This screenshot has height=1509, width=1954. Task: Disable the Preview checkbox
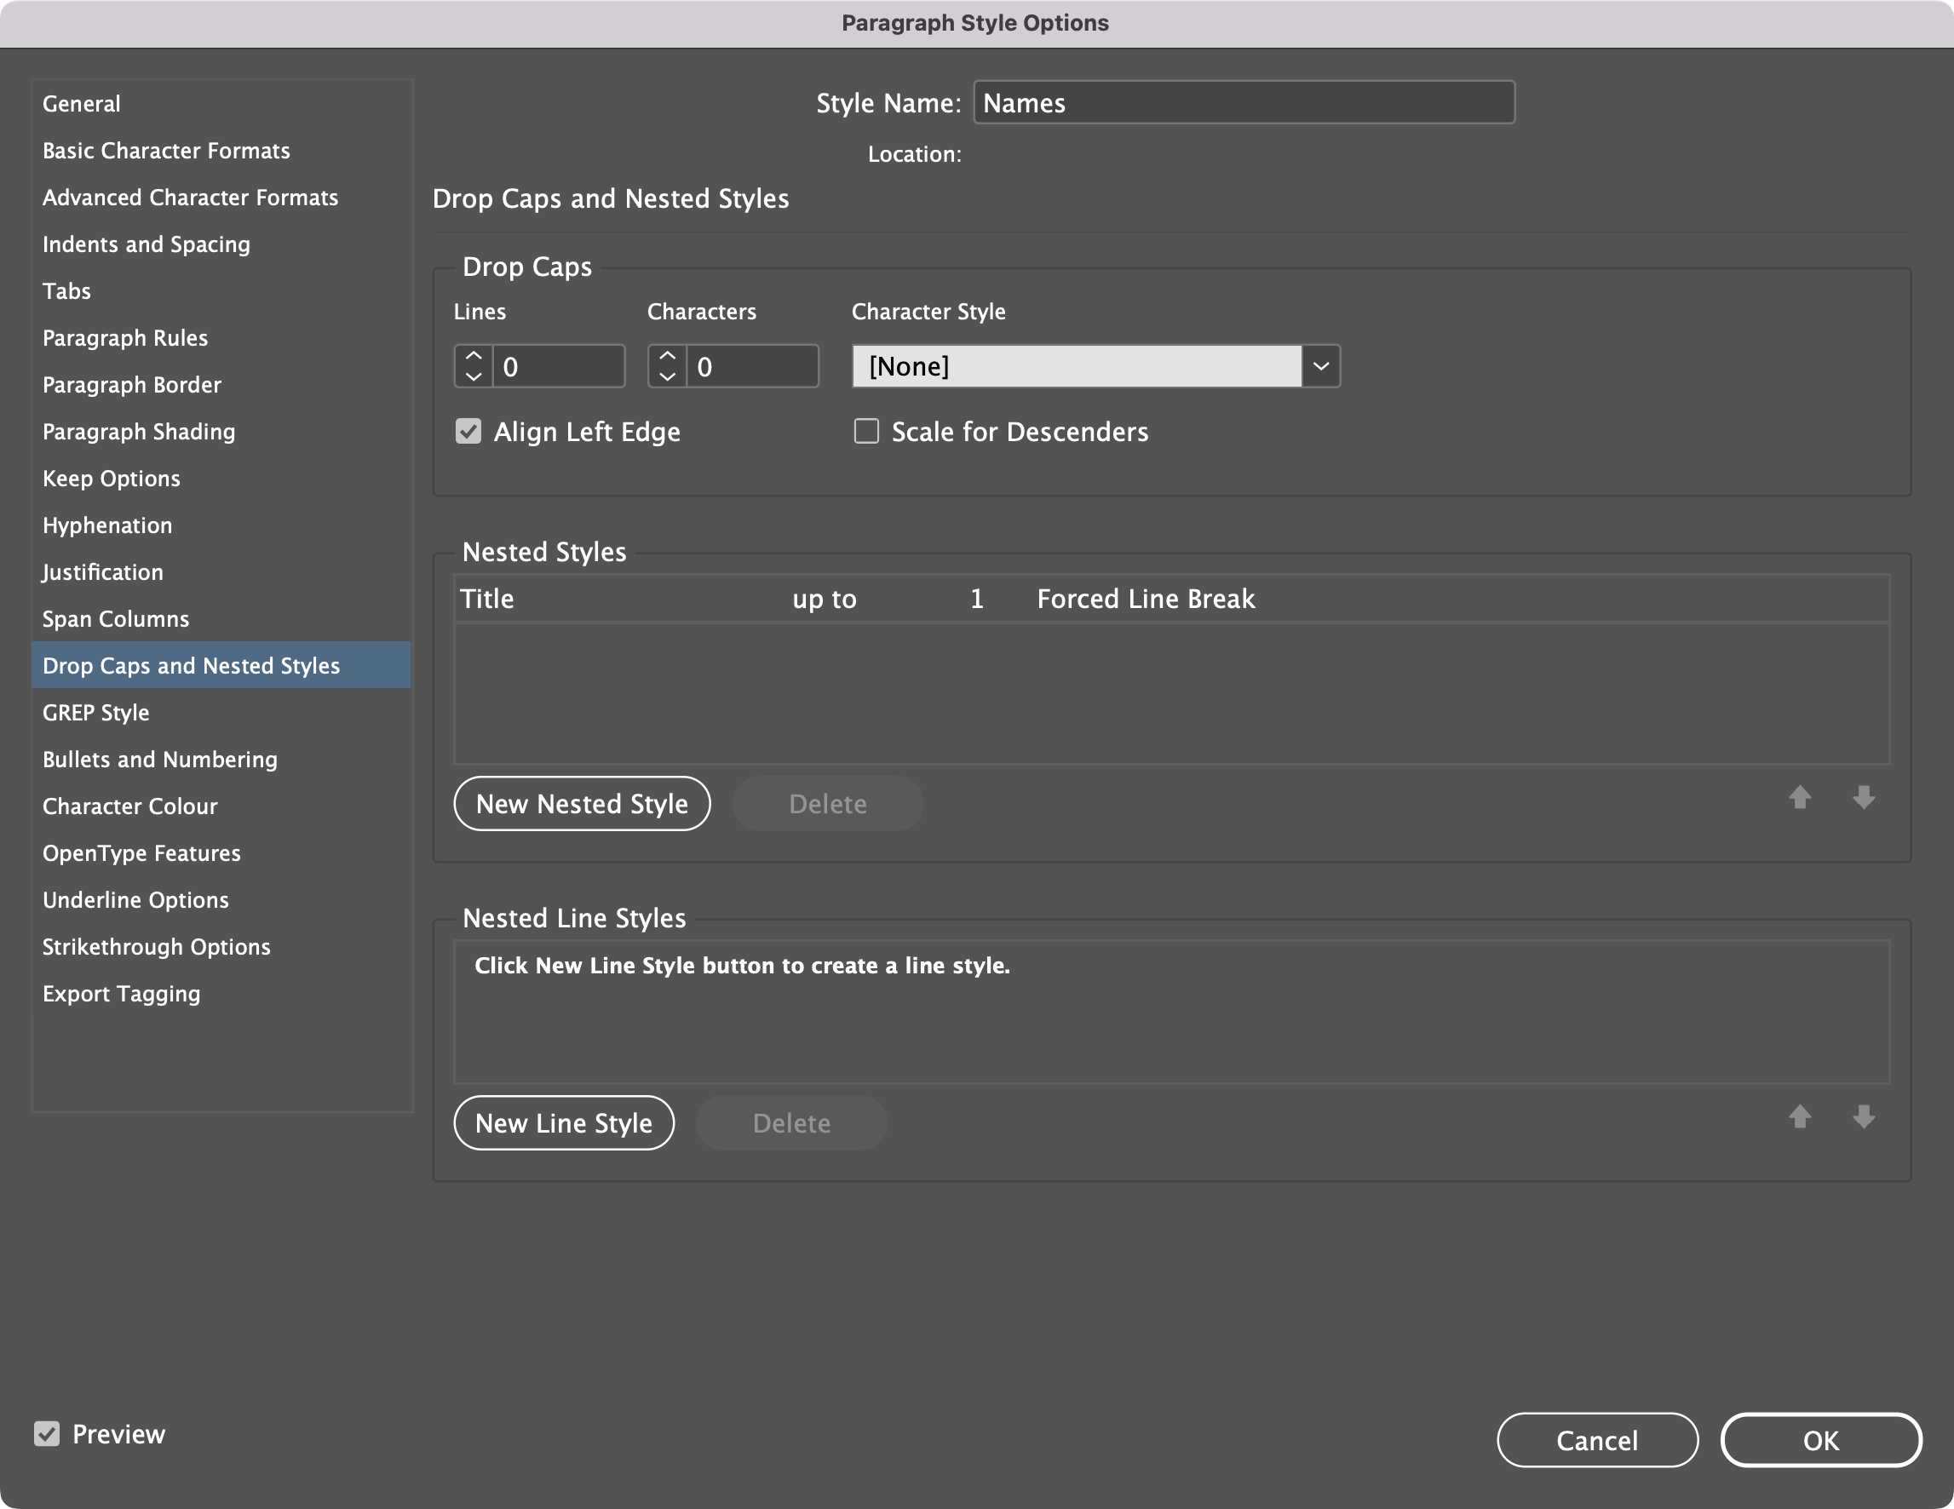pyautogui.click(x=47, y=1434)
